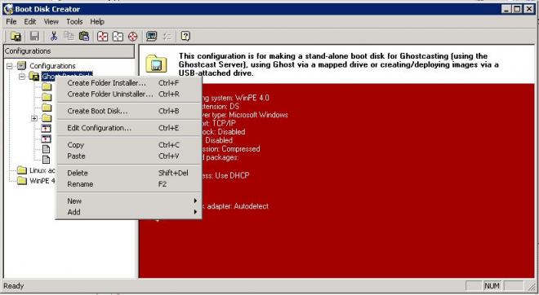Choose Create Boot Disk from context menu

[128, 111]
